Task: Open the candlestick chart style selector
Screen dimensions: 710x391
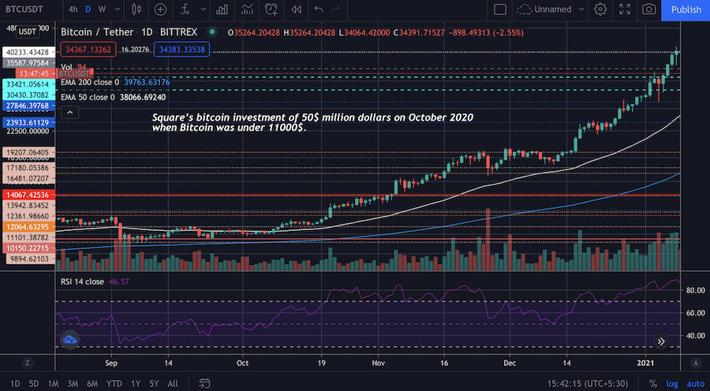Action: [x=136, y=9]
